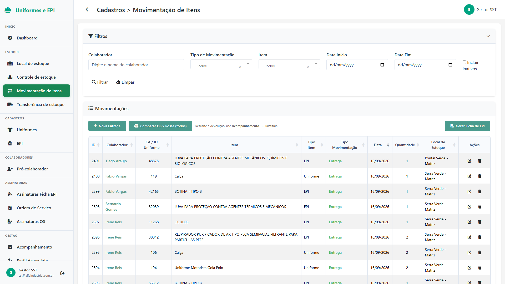Delete movement row 2397 ÓCULOS
The image size is (505, 284).
480,222
